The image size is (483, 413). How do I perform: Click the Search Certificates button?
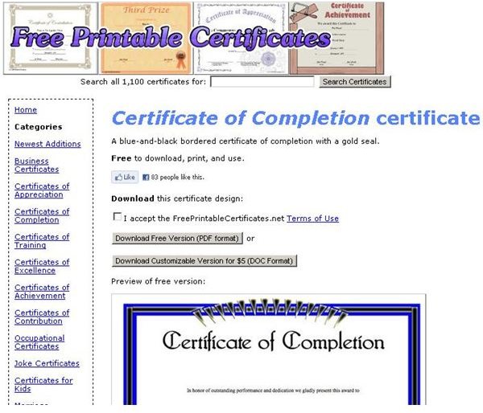click(354, 82)
